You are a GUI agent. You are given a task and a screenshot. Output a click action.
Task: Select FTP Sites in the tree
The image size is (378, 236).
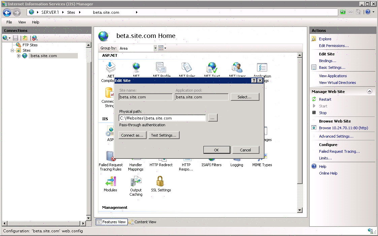coord(30,45)
